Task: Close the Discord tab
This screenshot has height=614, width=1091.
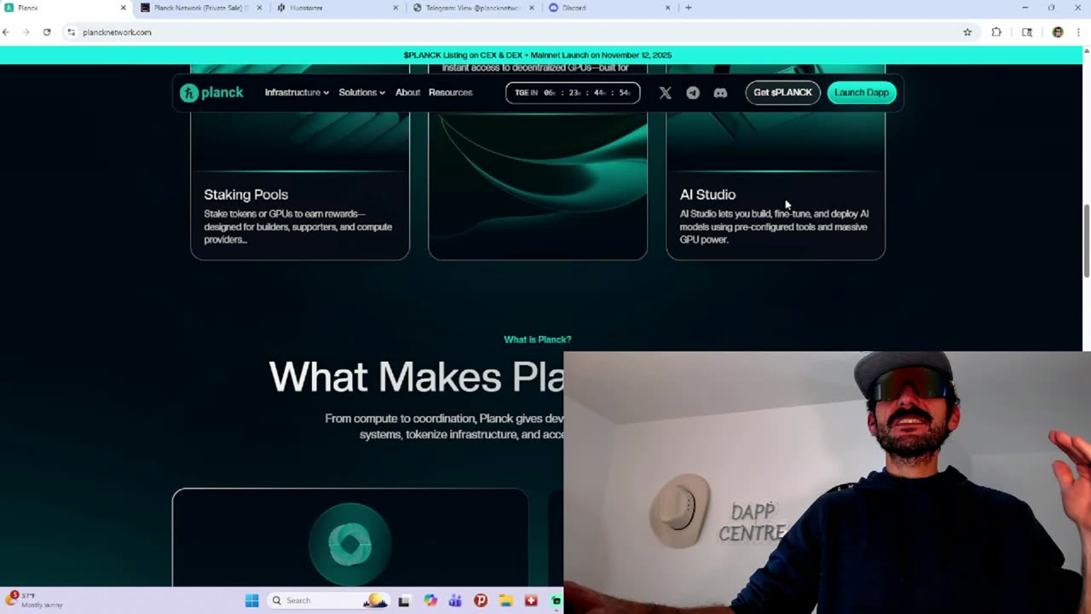Action: coord(668,8)
